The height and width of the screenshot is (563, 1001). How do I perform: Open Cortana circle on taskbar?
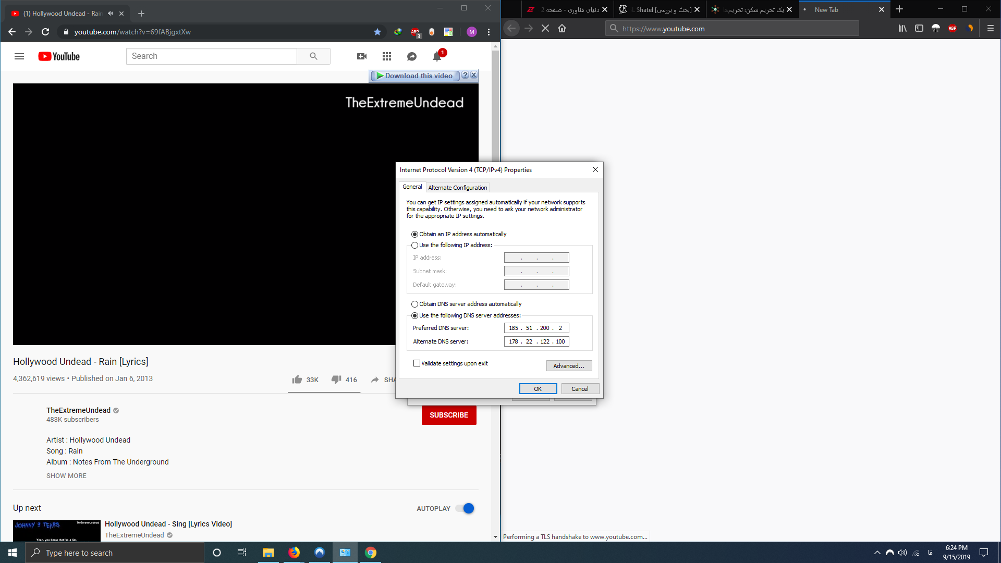pyautogui.click(x=217, y=553)
